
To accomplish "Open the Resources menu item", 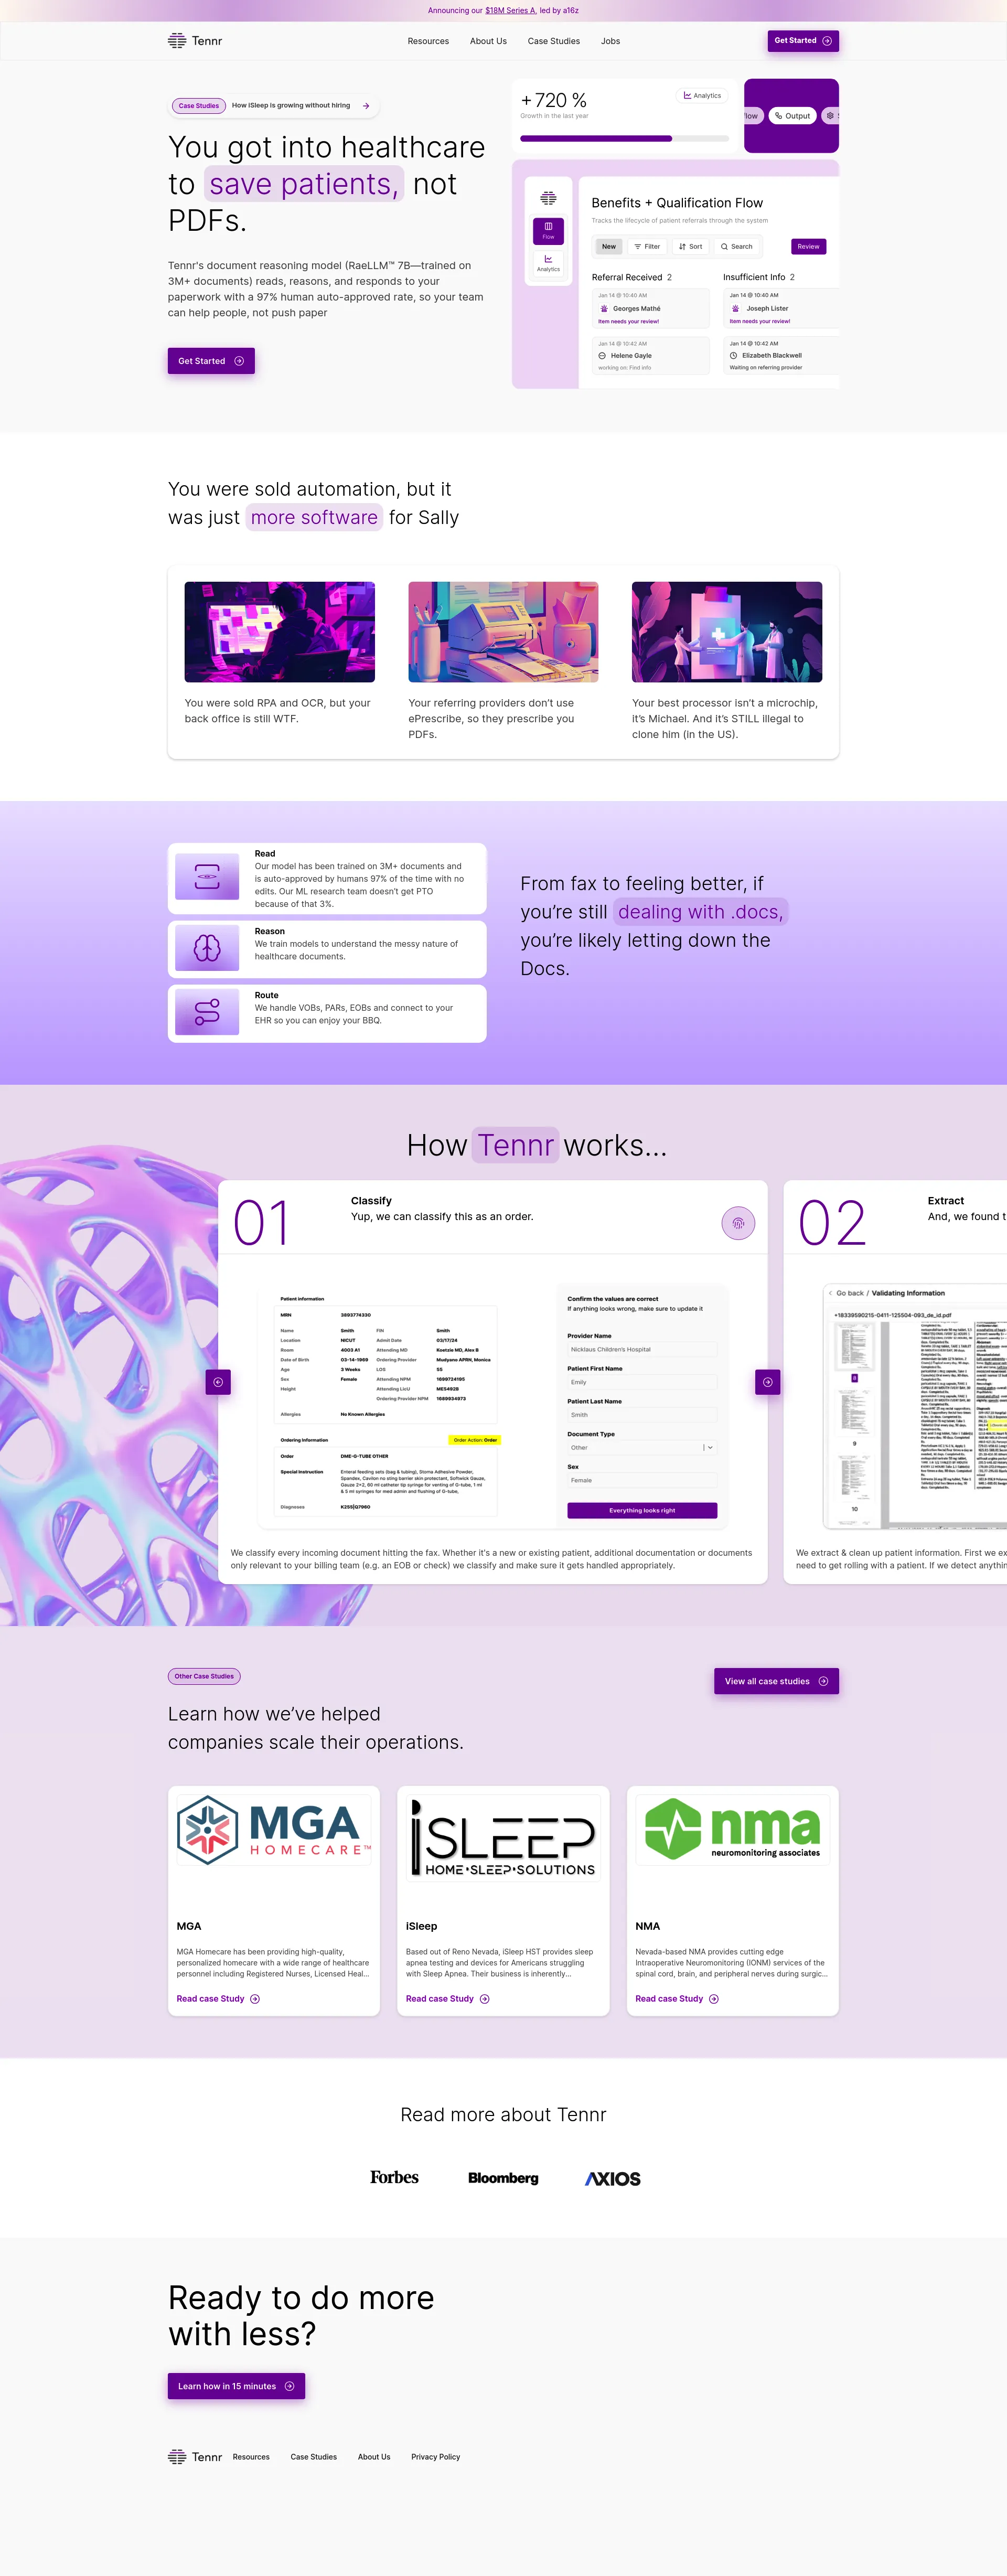I will click(x=428, y=41).
